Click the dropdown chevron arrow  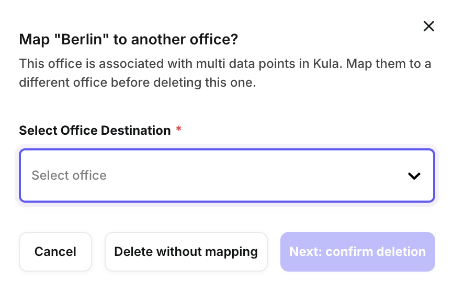(x=414, y=176)
